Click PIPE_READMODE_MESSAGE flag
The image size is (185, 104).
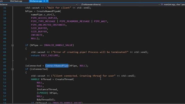coord(75,21)
